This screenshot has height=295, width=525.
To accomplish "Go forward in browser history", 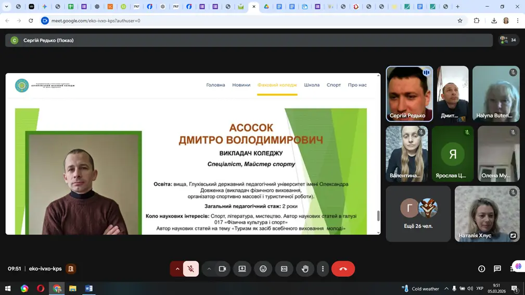I will click(19, 21).
